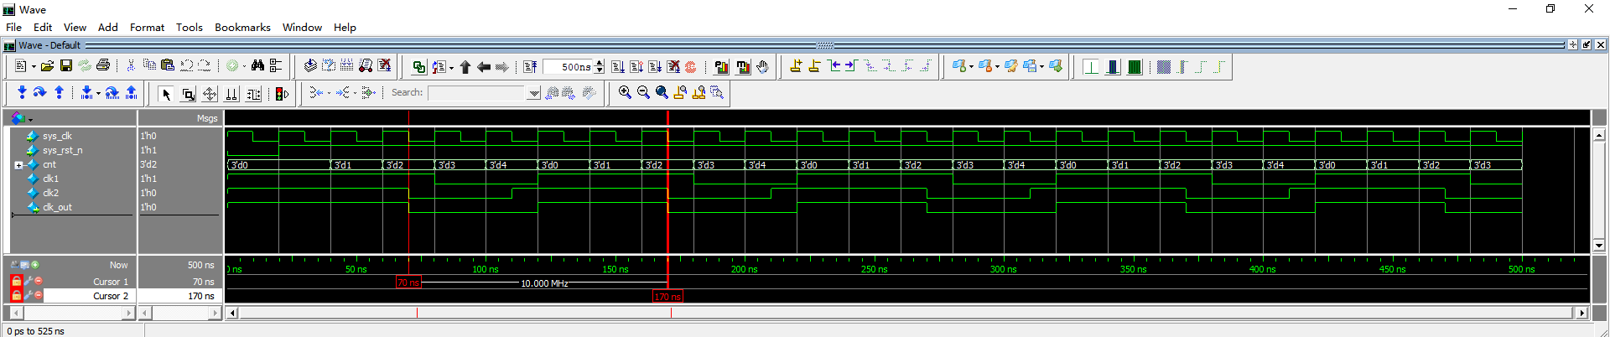Click the Run All icon
The height and width of the screenshot is (337, 1610).
pos(655,67)
